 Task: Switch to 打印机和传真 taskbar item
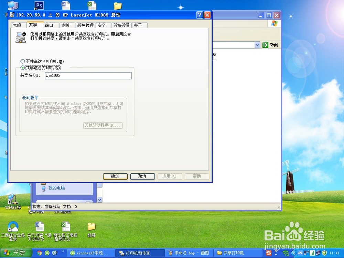(x=140, y=253)
